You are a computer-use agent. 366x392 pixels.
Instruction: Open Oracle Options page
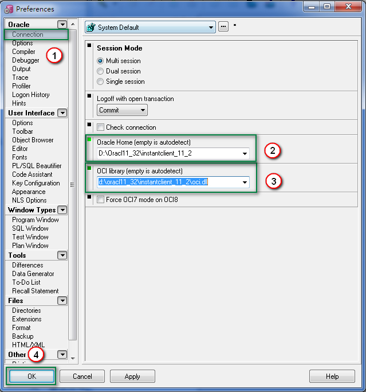22,43
